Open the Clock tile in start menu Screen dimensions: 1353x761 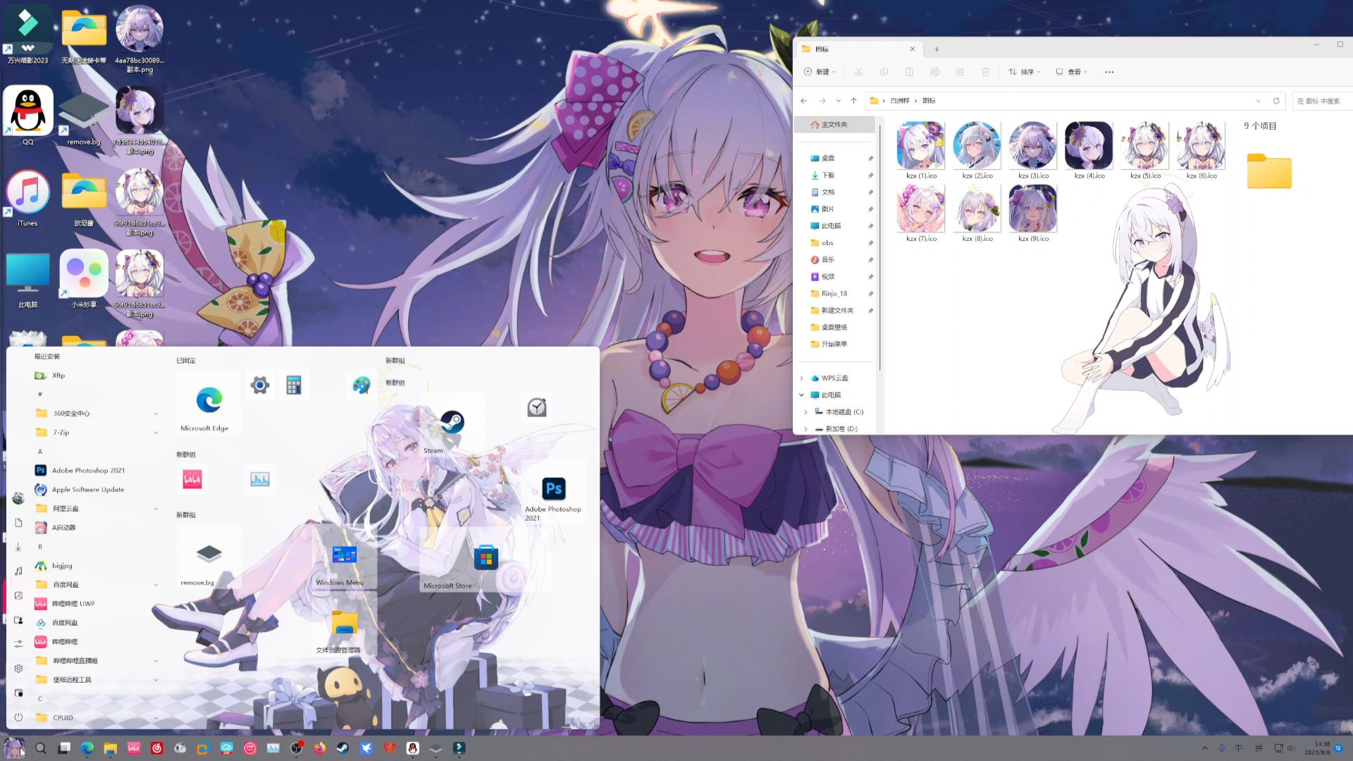coord(536,407)
